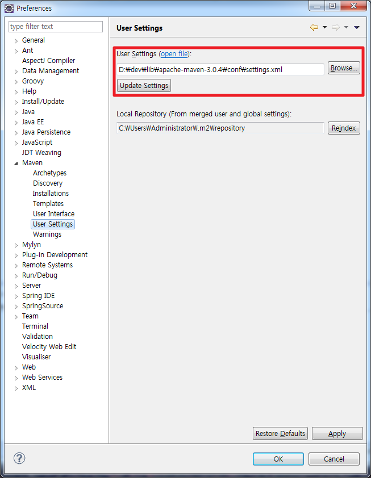Click the Reindex button
This screenshot has width=371, height=478.
click(x=344, y=128)
